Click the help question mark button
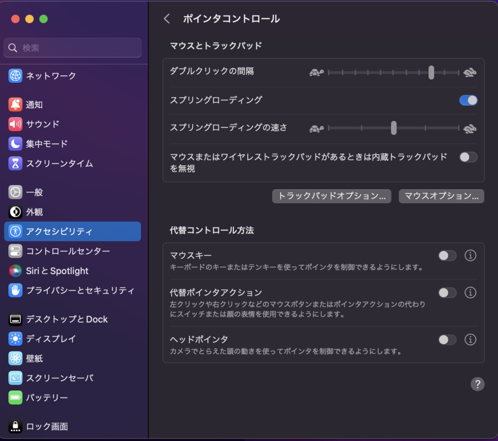This screenshot has width=498, height=441. [478, 384]
